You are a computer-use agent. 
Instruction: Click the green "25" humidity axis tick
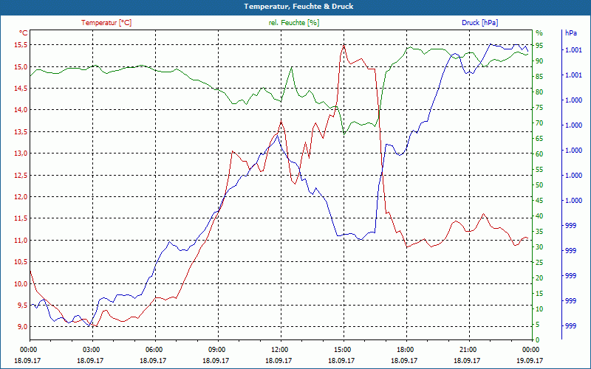(539, 263)
